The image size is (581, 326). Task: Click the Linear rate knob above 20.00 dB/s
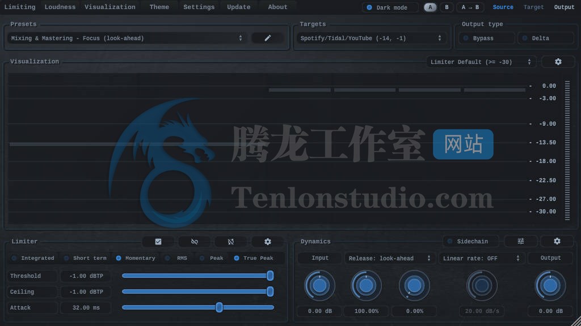tap(482, 285)
